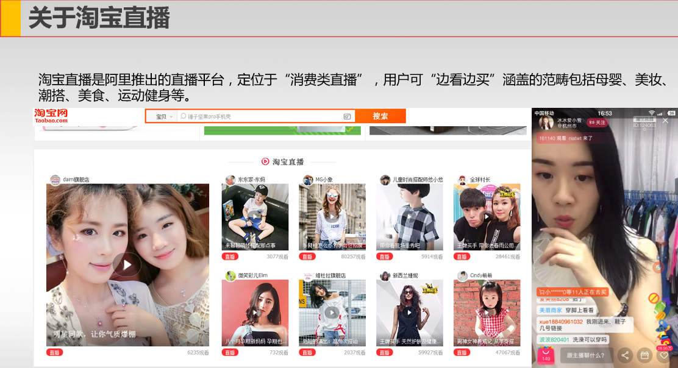
Task: Click the 直播 badge beside 28461观看
Action: [462, 257]
